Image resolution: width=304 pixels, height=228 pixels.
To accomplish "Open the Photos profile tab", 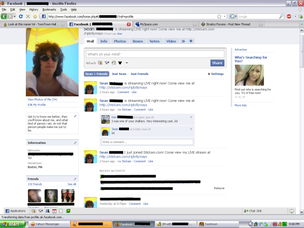I will [120, 41].
